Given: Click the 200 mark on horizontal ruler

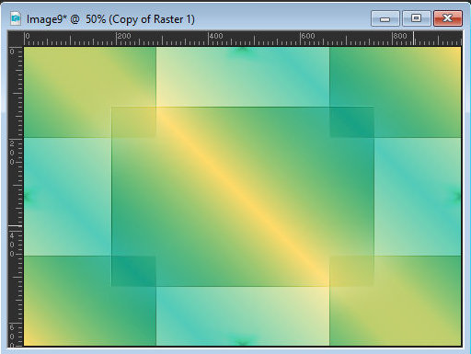Looking at the screenshot, I should coord(124,36).
